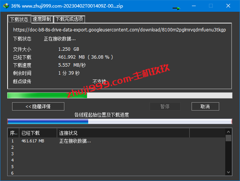Click the scrollbar up arrow in thread list
The image size is (240, 181).
(228, 132)
